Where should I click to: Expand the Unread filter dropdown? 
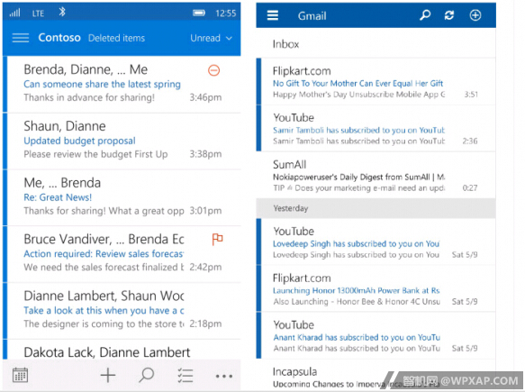(211, 38)
